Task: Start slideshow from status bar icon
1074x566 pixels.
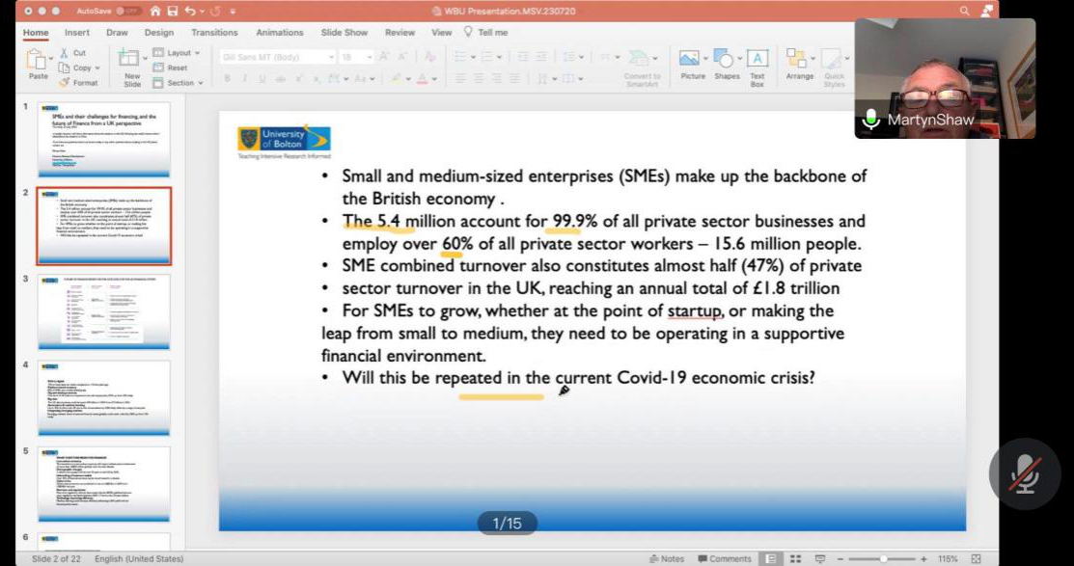Action: [820, 558]
